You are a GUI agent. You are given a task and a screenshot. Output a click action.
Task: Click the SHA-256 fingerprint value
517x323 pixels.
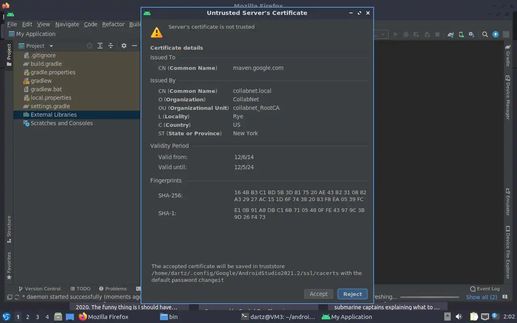coord(300,196)
